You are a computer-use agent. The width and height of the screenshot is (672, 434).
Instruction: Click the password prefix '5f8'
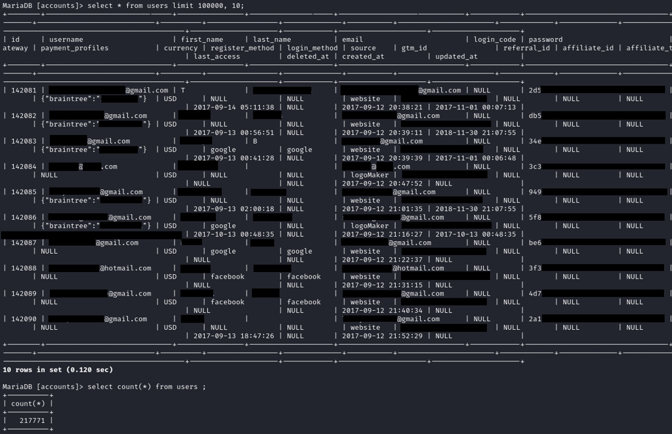tap(535, 218)
